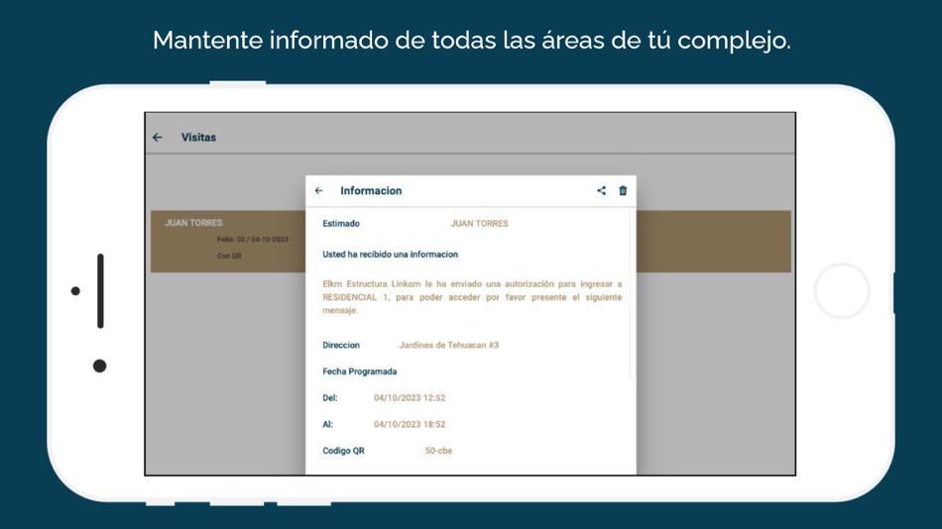The width and height of the screenshot is (942, 529).
Task: Click the 'Con QR' label on the visit card
Action: (229, 257)
